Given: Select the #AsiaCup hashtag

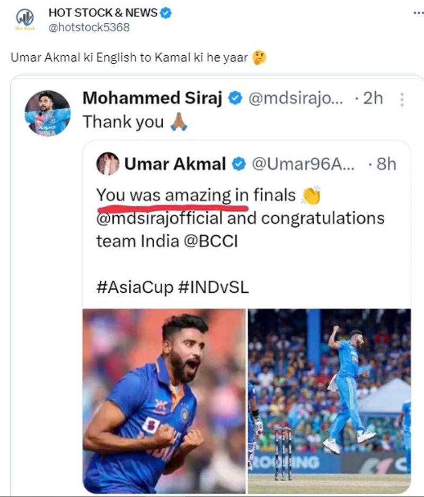Looking at the screenshot, I should pyautogui.click(x=135, y=287).
